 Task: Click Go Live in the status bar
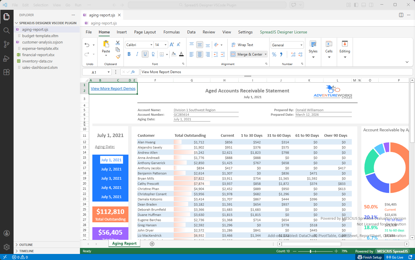tap(395, 257)
